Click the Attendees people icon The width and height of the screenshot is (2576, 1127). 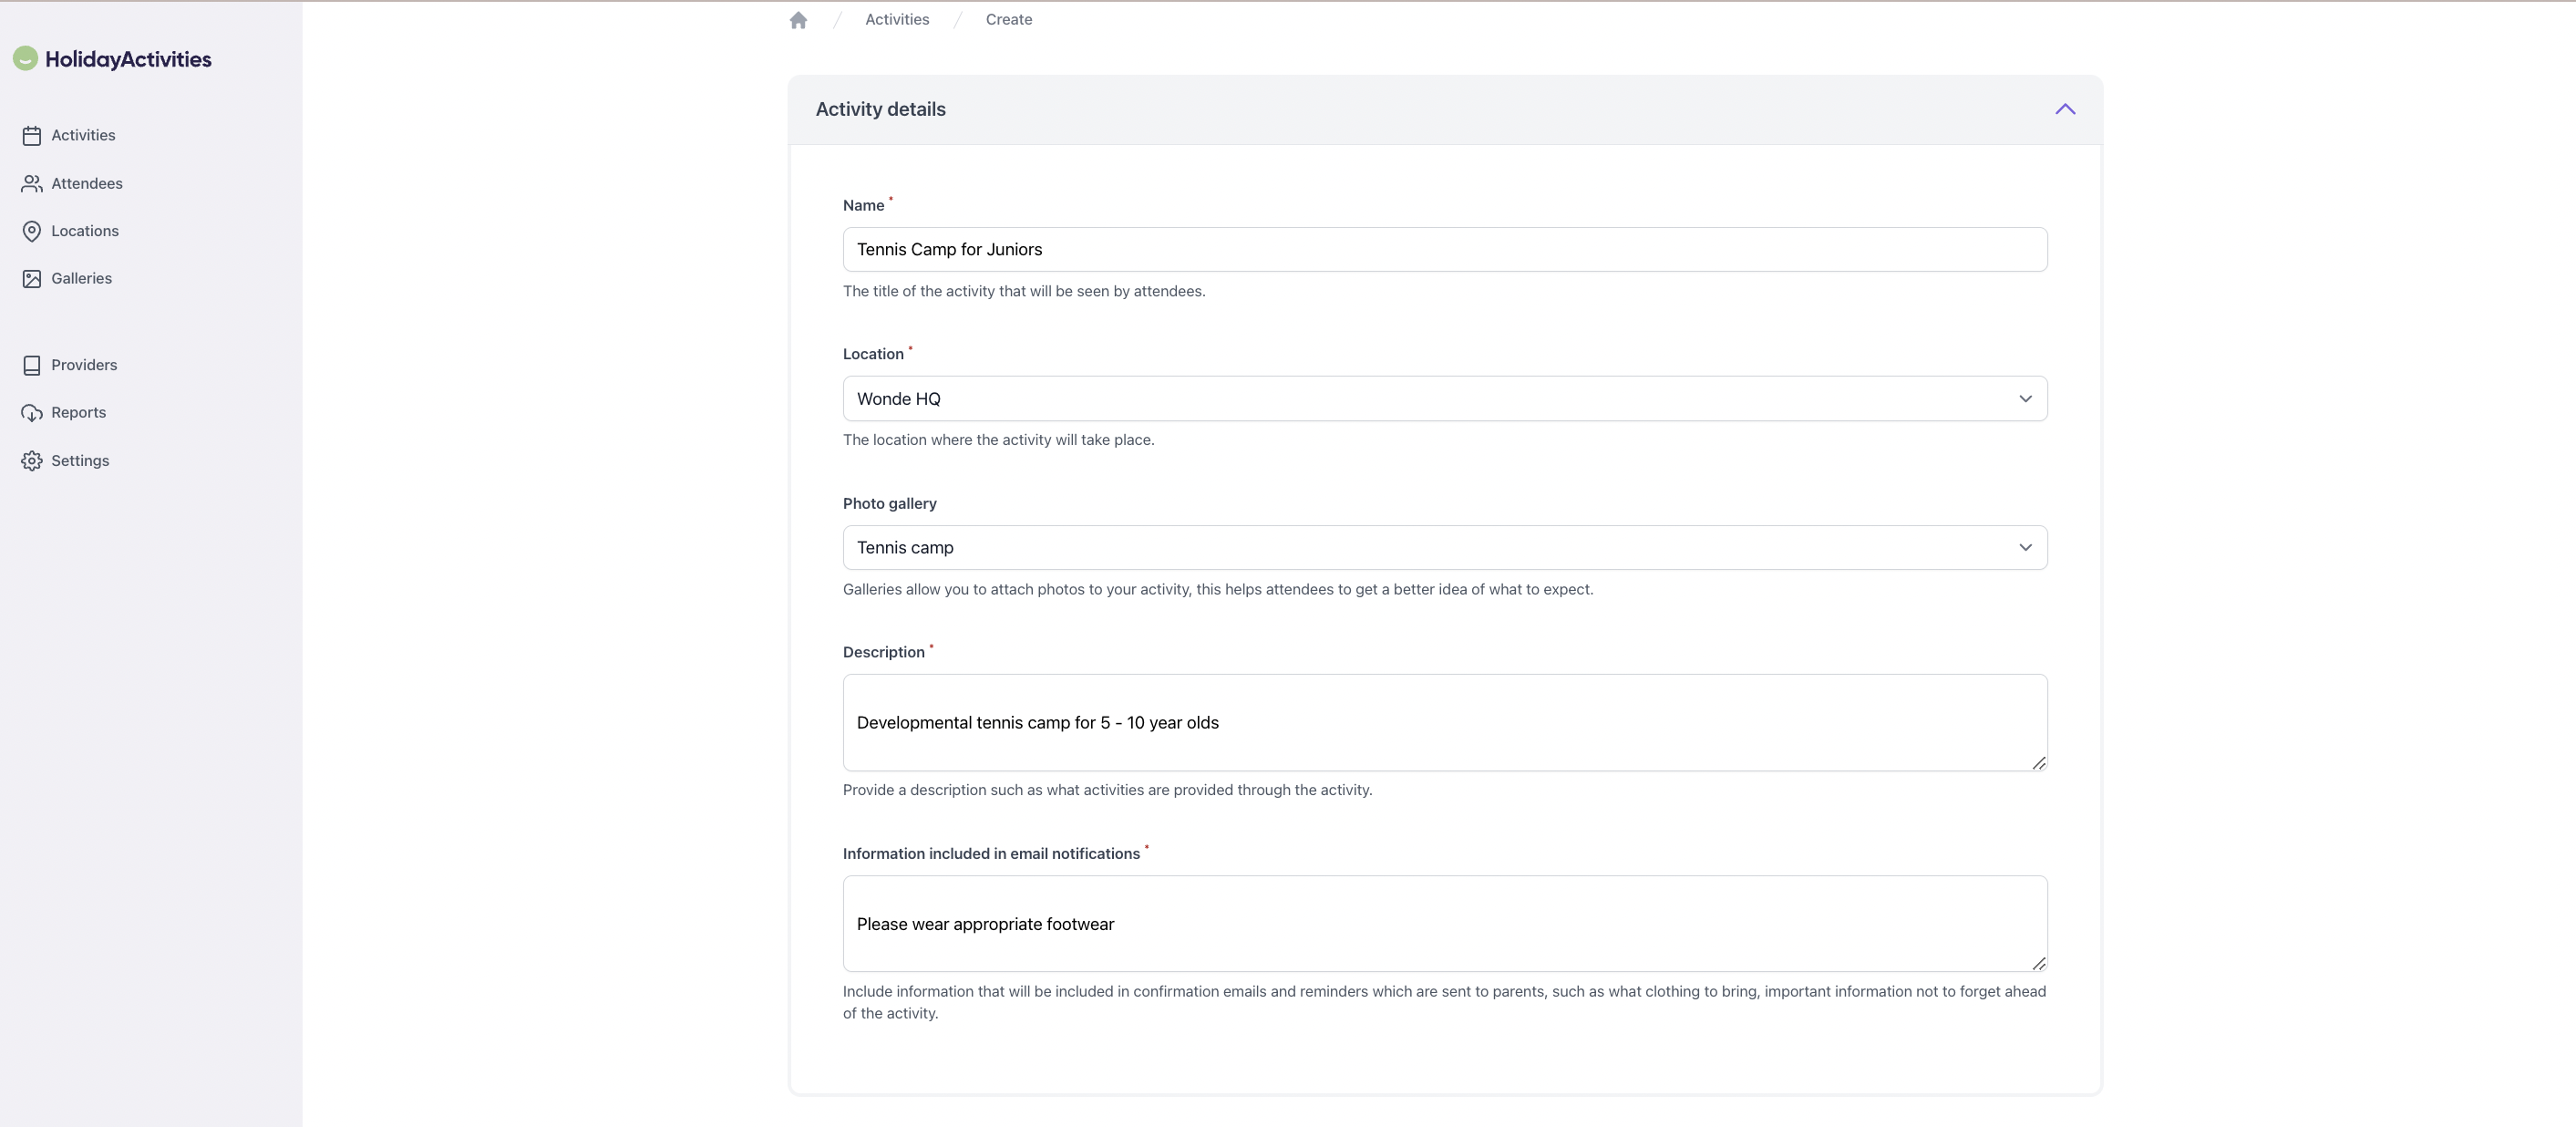32,184
